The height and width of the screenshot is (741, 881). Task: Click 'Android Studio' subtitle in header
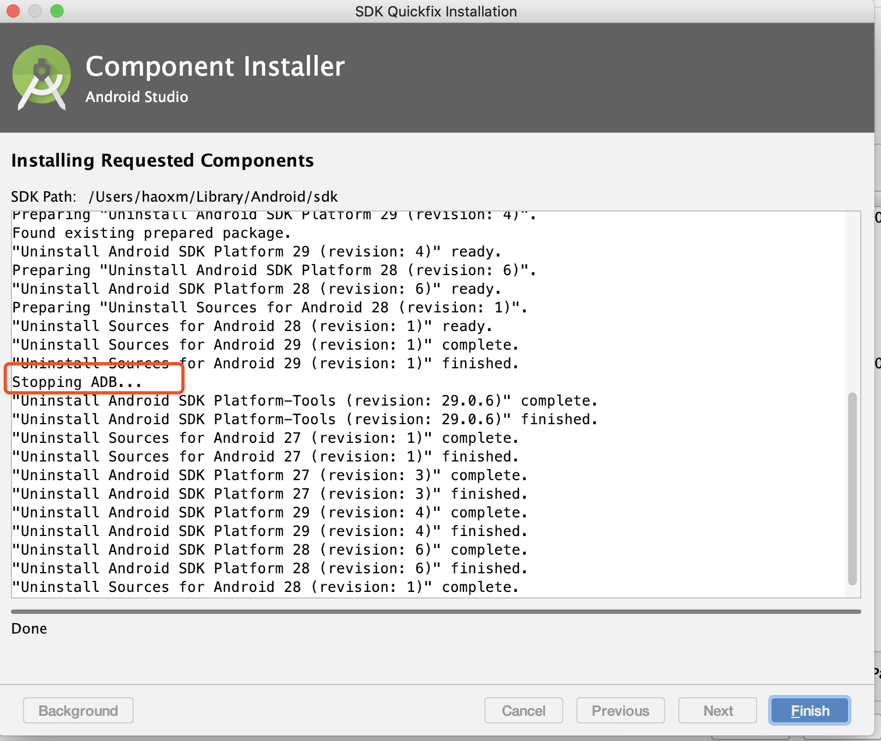137,97
